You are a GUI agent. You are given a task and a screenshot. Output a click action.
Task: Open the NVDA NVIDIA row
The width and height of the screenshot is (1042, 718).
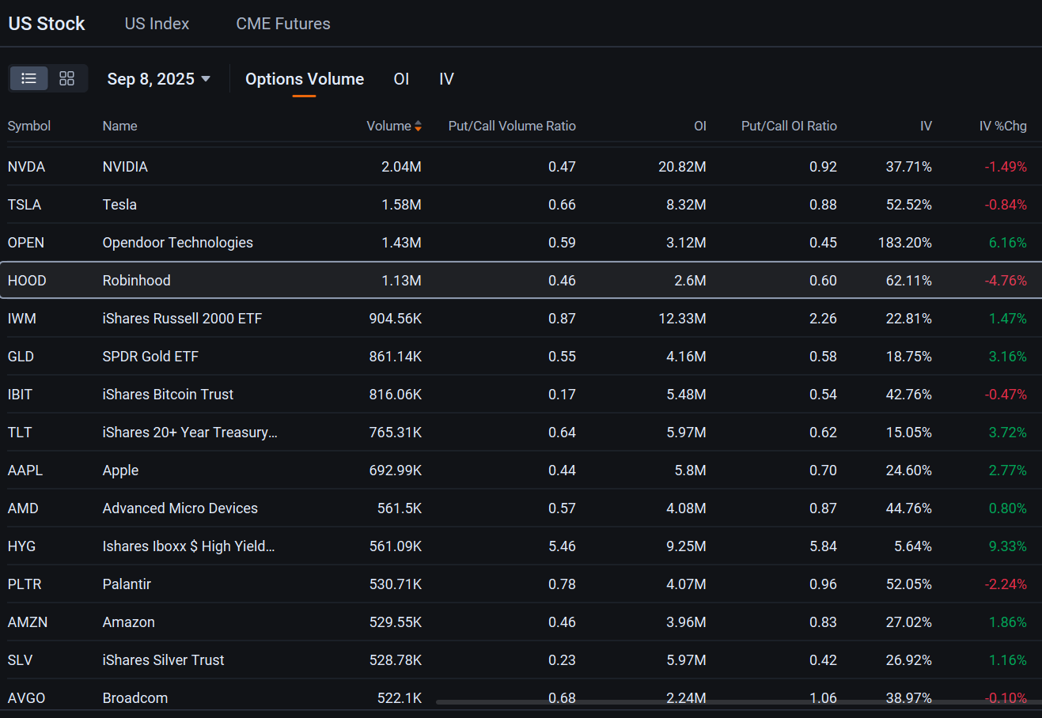pos(521,167)
